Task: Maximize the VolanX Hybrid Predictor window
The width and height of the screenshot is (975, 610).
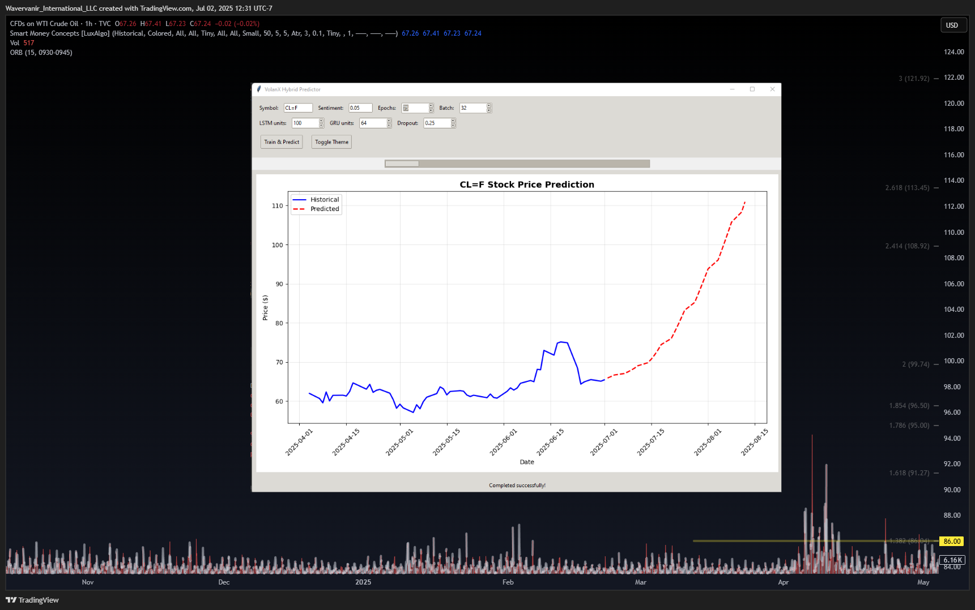Action: pos(752,89)
